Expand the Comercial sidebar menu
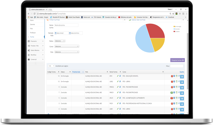 pos(36,59)
